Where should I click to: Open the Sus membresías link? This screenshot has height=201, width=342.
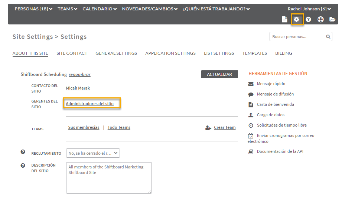click(x=84, y=127)
